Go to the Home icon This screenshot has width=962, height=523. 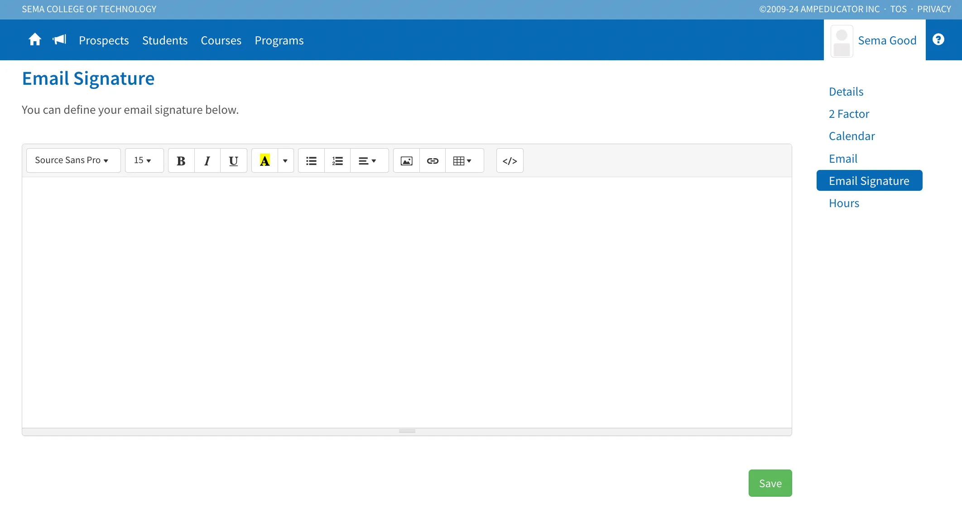tap(35, 40)
